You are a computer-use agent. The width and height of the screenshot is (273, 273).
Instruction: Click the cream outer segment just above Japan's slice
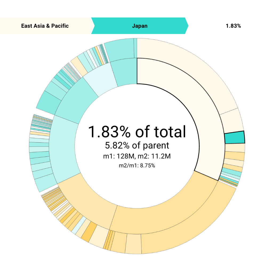coord(232,121)
